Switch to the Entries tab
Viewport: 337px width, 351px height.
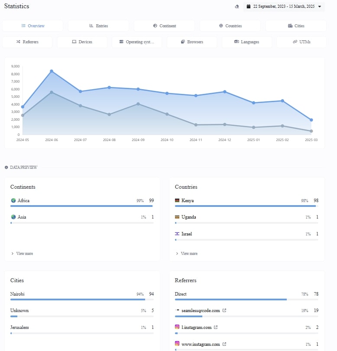(x=98, y=26)
